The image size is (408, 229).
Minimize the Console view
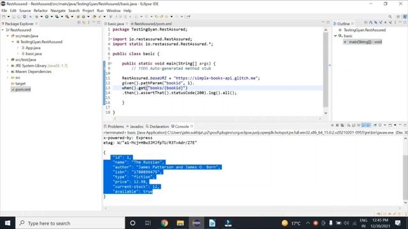[400, 125]
